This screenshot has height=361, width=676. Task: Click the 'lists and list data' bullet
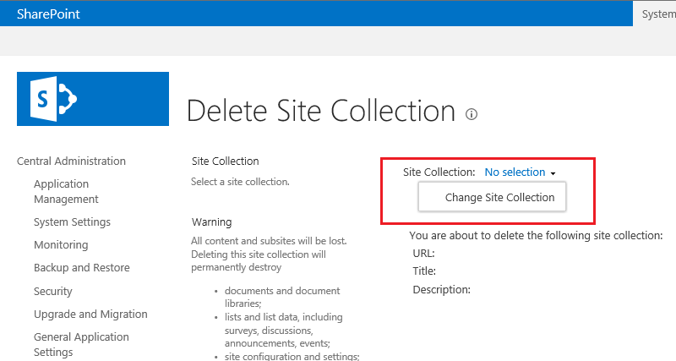coord(283,330)
